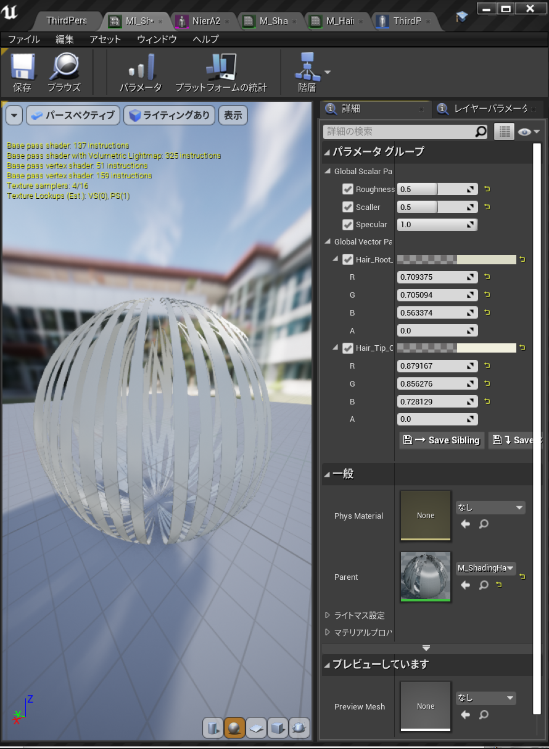Click the Save Sibling button
Image resolution: width=549 pixels, height=749 pixels.
point(440,440)
